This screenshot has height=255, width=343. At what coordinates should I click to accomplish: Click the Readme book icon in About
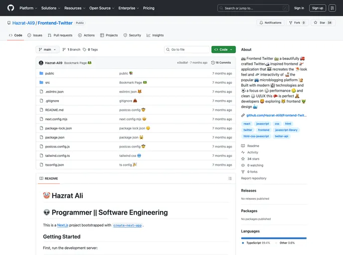tap(243, 146)
